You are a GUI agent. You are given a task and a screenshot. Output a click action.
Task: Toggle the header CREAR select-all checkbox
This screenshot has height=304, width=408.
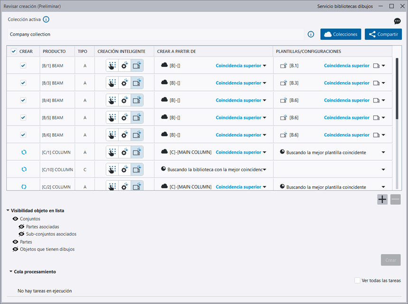coord(14,51)
